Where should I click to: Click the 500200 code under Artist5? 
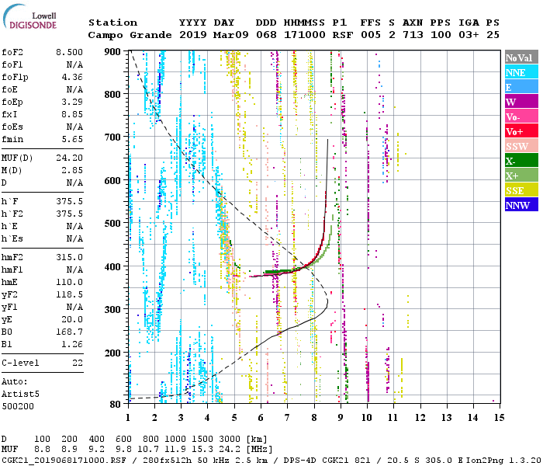(18, 406)
